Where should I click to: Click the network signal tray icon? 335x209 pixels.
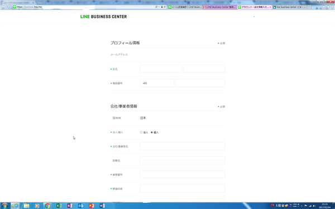pos(310,206)
